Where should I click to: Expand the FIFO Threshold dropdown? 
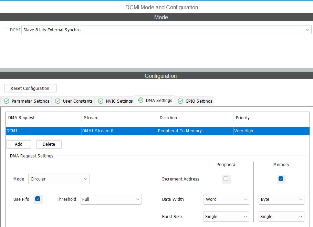[111, 199]
